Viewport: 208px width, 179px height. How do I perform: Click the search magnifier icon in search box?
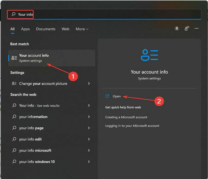(13, 14)
